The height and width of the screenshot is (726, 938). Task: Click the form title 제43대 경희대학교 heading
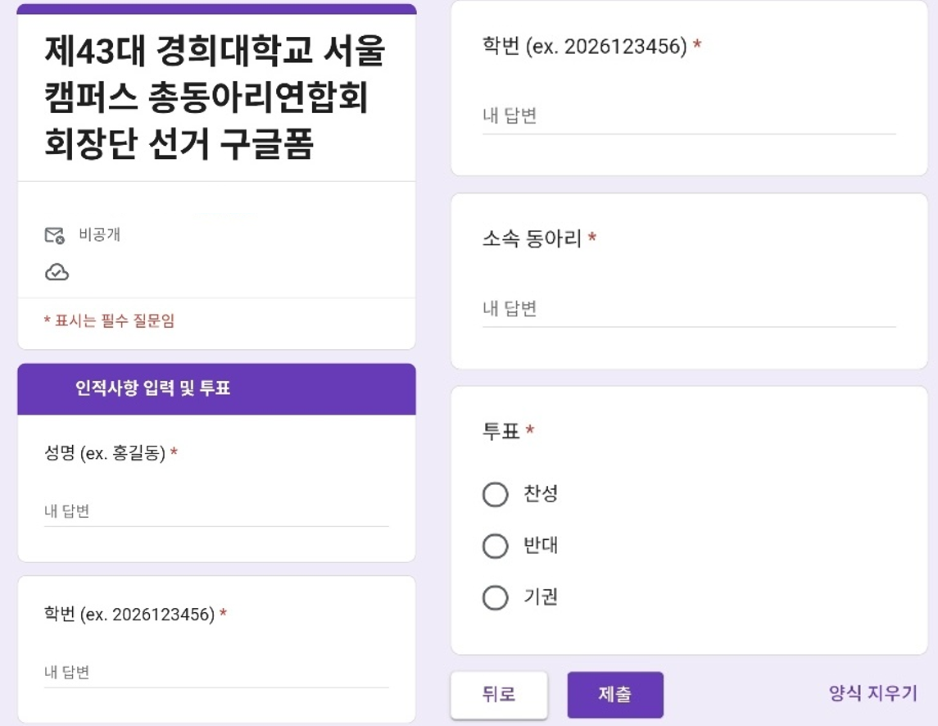[215, 99]
